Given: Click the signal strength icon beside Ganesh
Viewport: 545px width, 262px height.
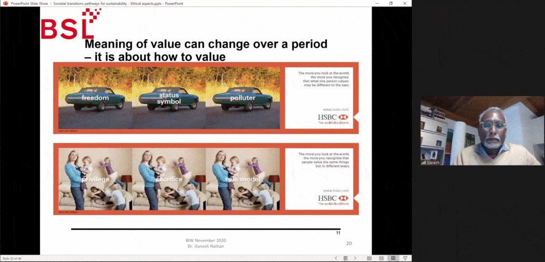Looking at the screenshot, I should [x=424, y=163].
